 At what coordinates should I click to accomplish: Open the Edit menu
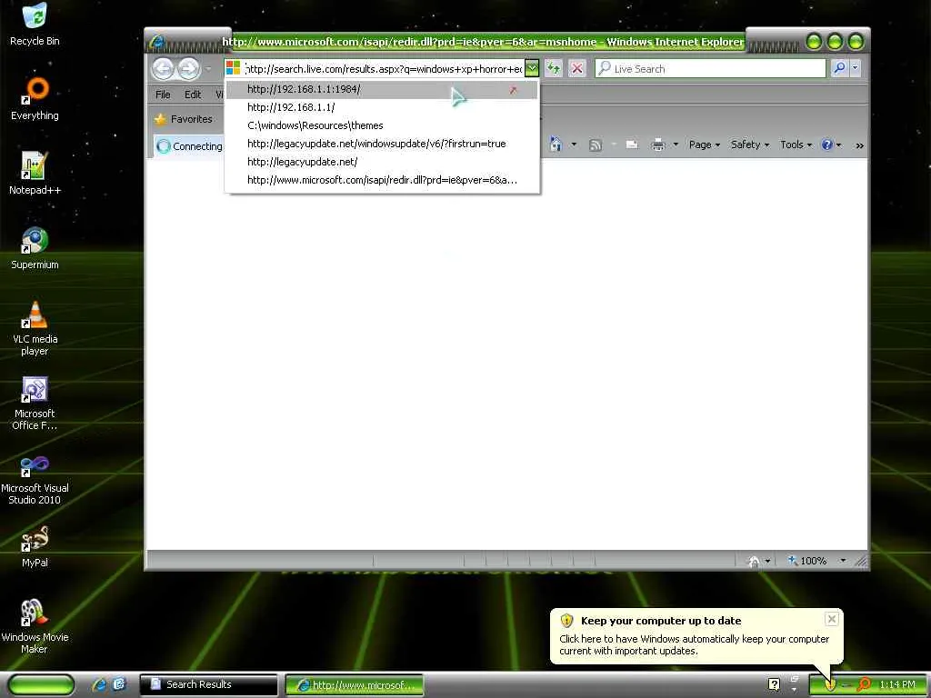coord(193,95)
